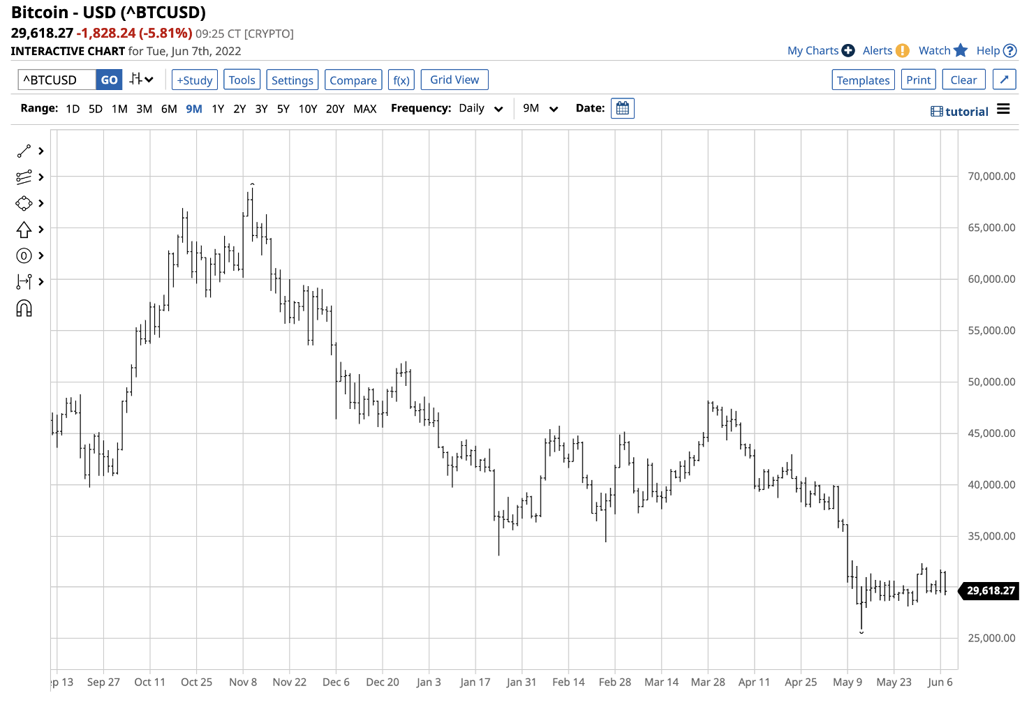Click the 25,000.00 price axis label
Screen dimensions: 1029x723
coord(991,638)
